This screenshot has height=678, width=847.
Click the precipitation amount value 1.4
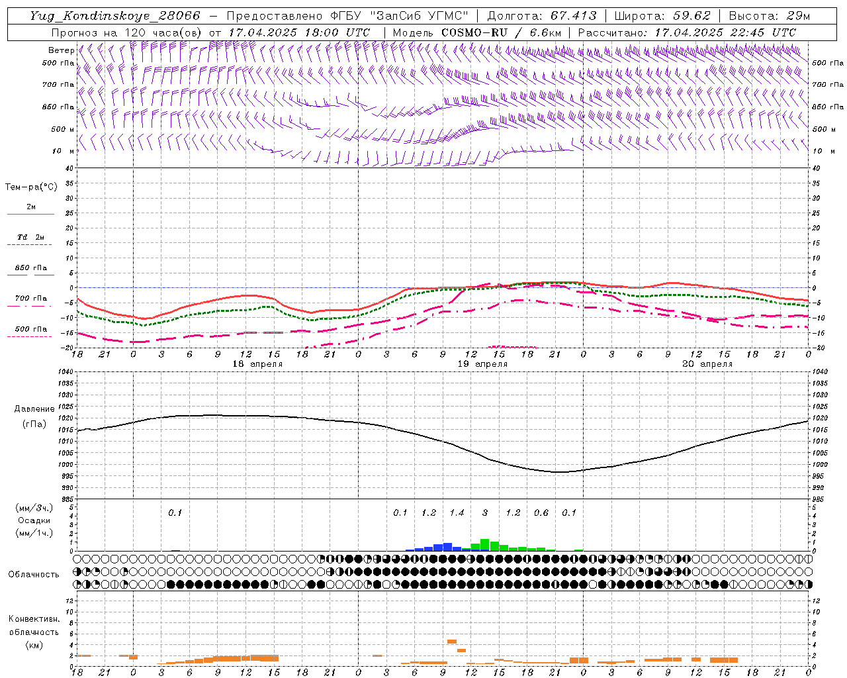click(457, 512)
